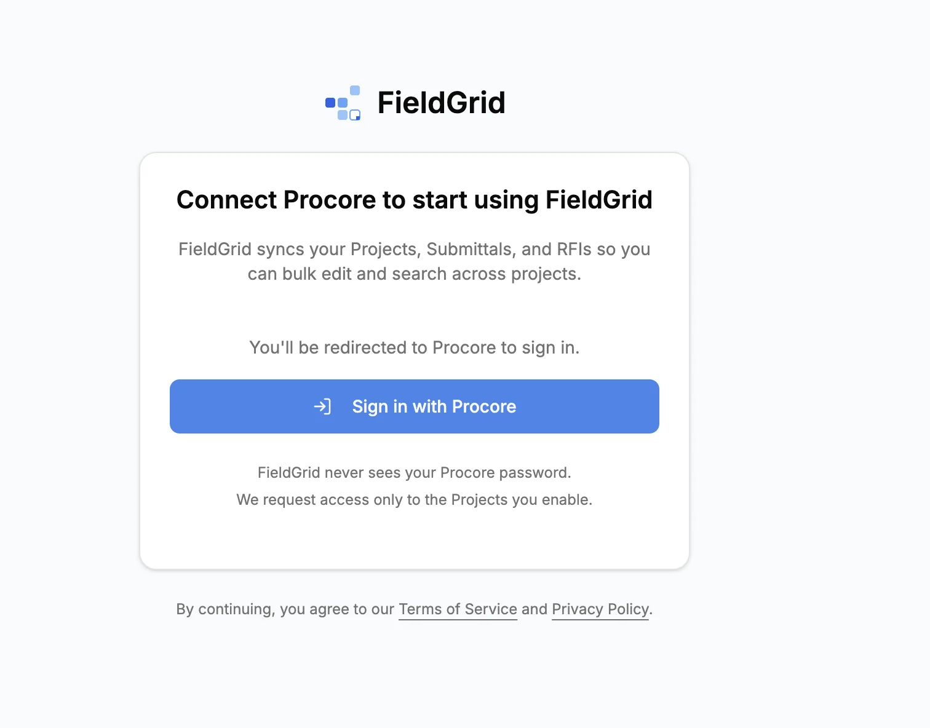Open the Privacy Policy link
Image resolution: width=930 pixels, height=728 pixels.
pos(600,609)
